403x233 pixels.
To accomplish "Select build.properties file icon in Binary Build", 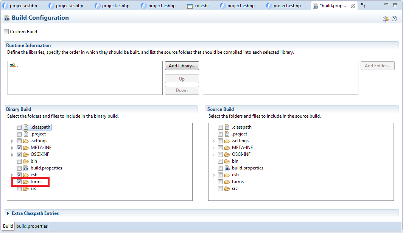I will [26, 168].
